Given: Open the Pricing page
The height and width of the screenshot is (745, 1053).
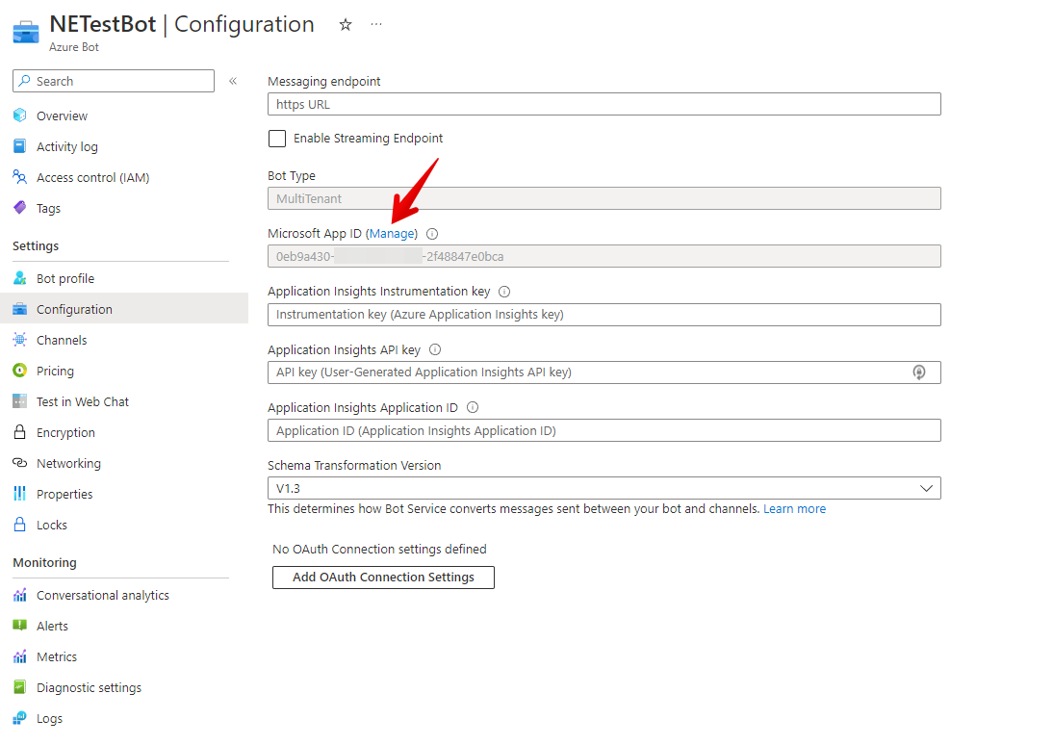Looking at the screenshot, I should (55, 371).
